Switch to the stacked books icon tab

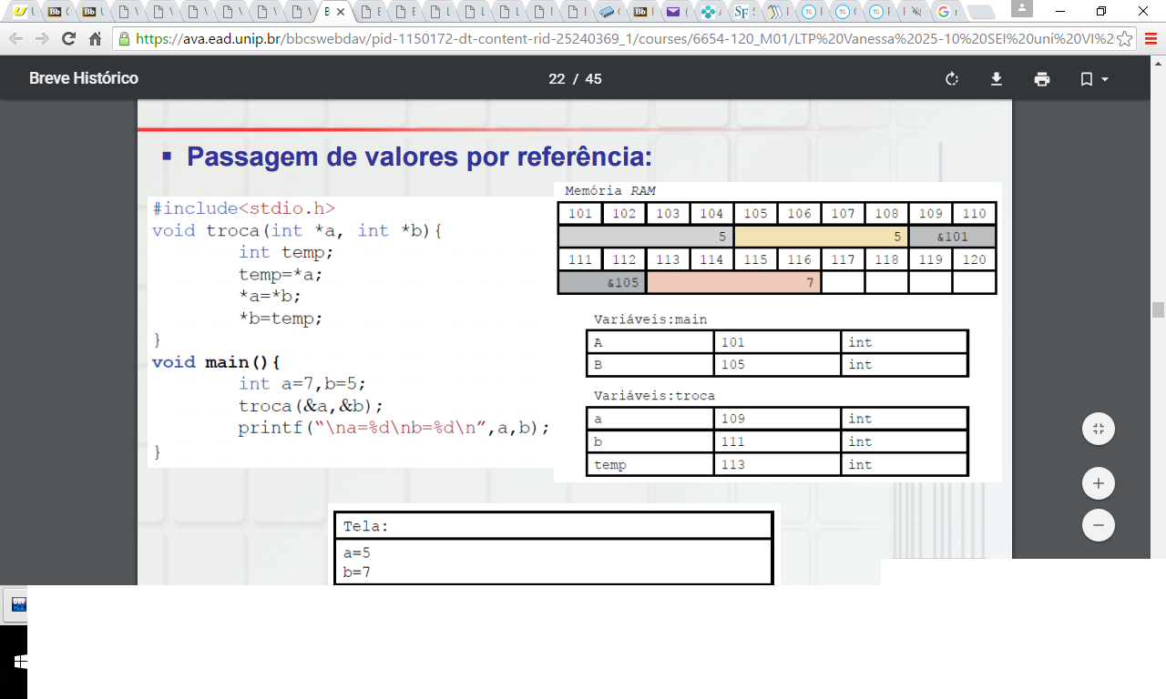pyautogui.click(x=777, y=12)
